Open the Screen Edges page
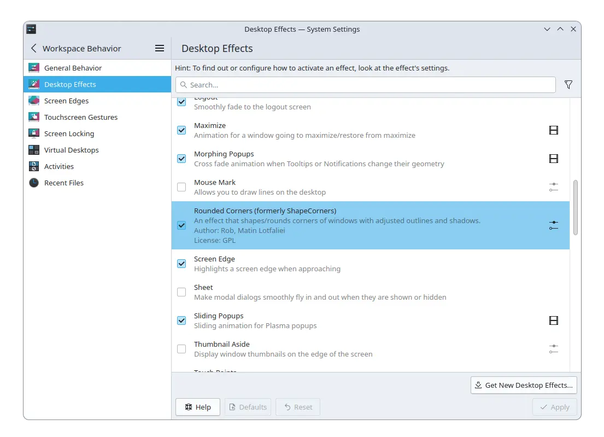The width and height of the screenshot is (604, 437). 97,101
